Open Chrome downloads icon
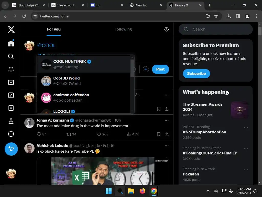The height and width of the screenshot is (197, 262). [228, 16]
